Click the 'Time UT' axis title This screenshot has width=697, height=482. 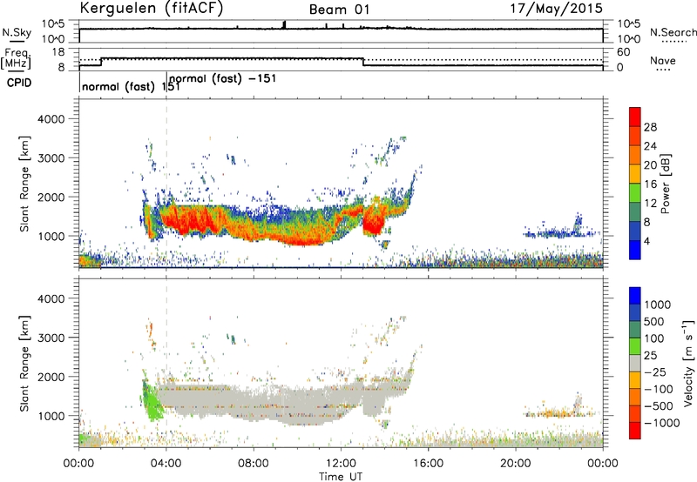click(341, 477)
